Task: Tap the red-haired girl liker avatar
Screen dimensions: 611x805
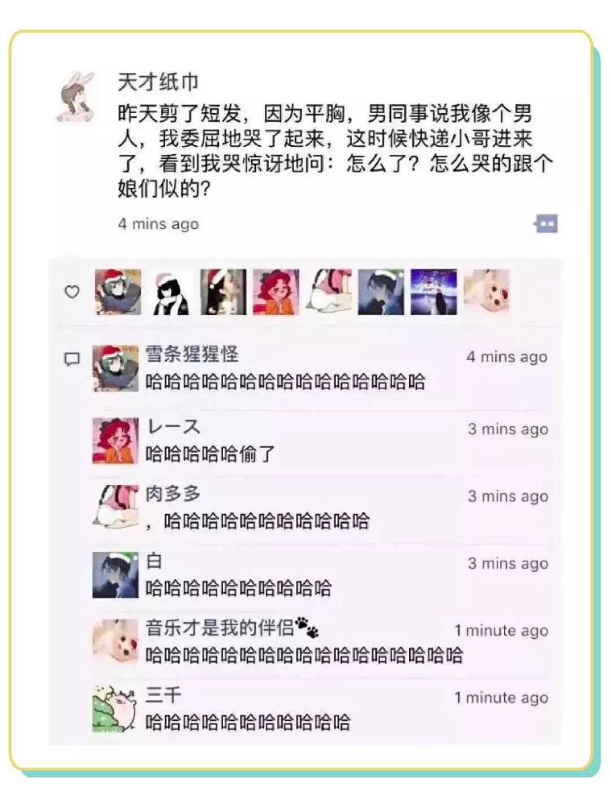Action: click(276, 292)
